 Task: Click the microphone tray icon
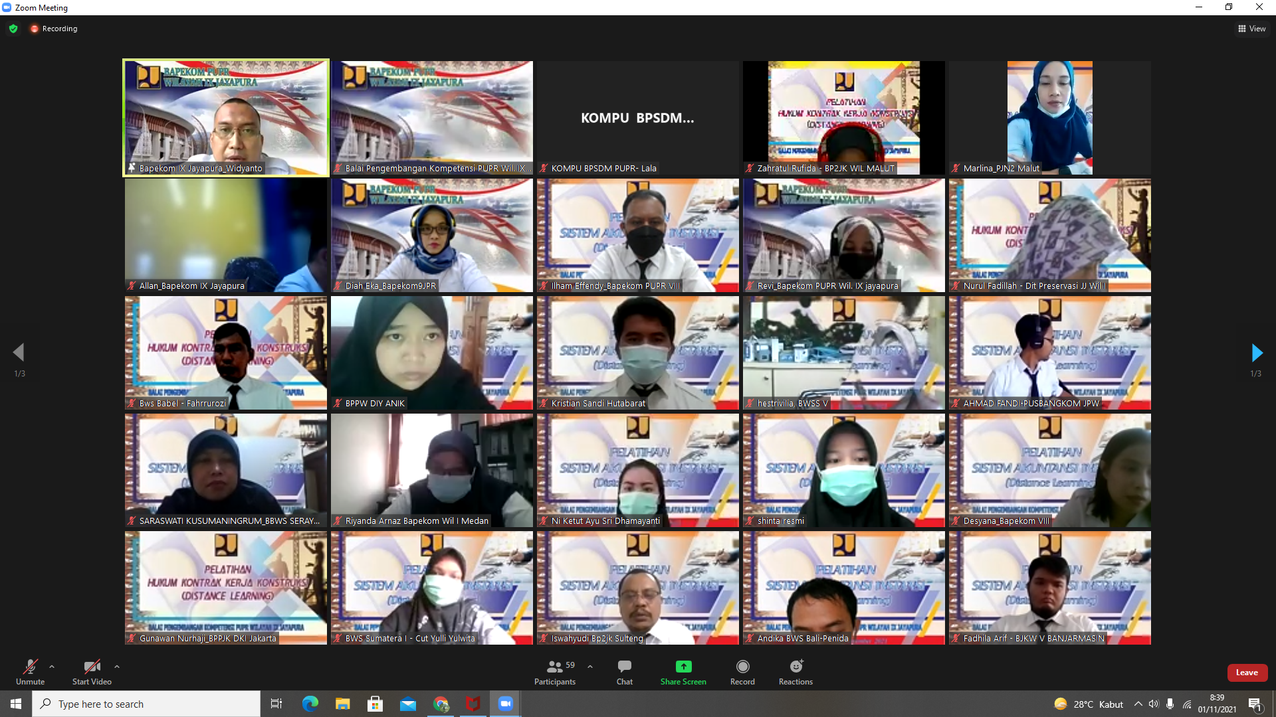1170,704
